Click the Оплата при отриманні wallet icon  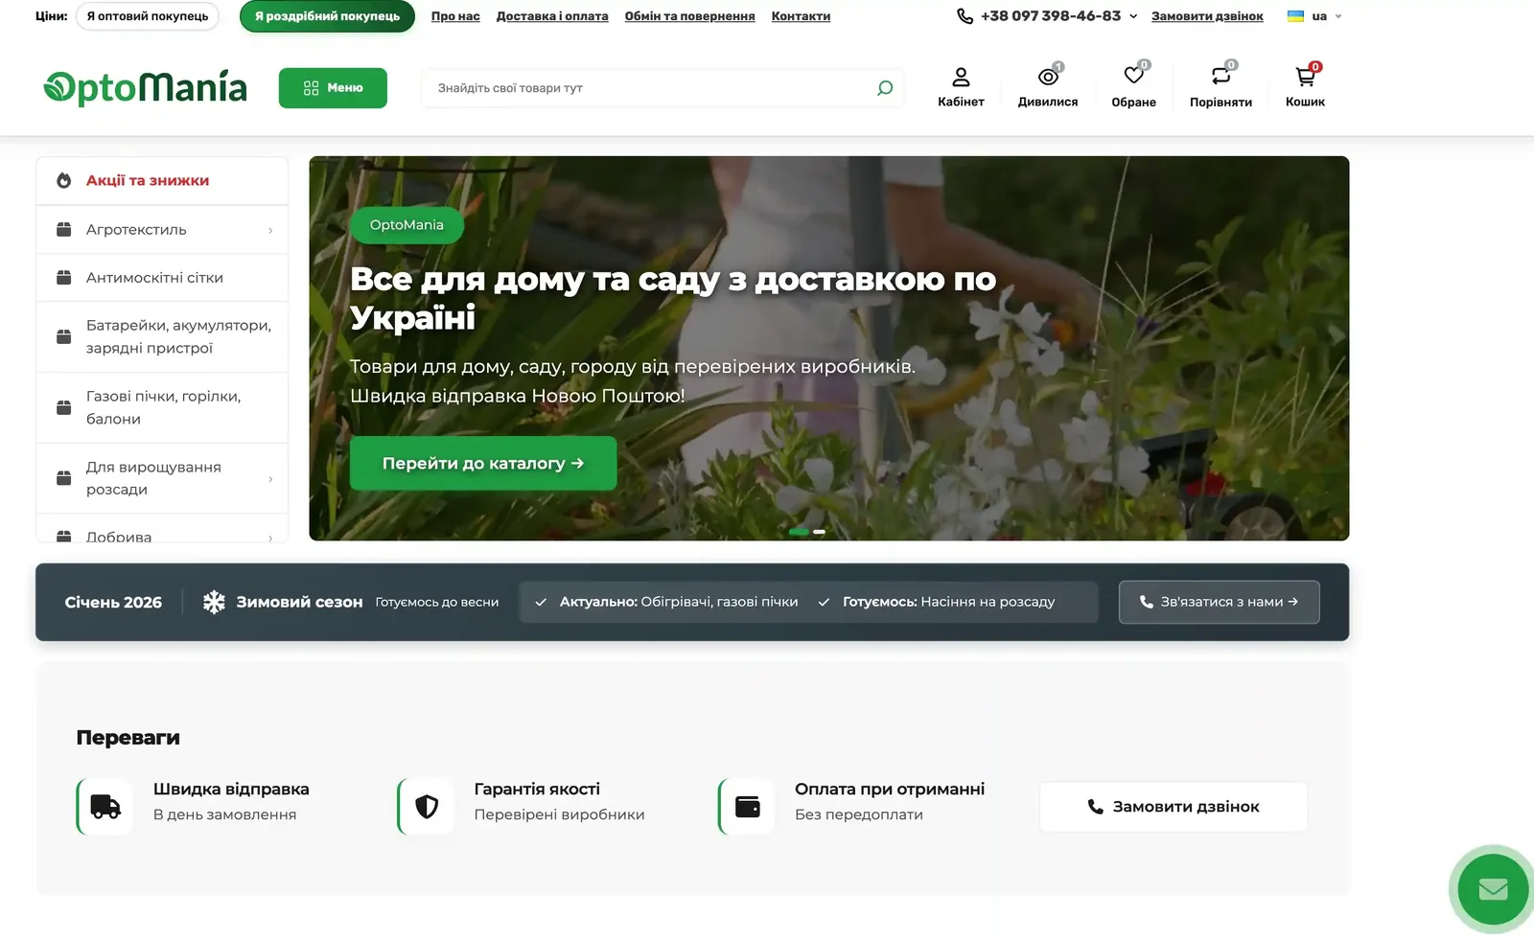coord(748,807)
